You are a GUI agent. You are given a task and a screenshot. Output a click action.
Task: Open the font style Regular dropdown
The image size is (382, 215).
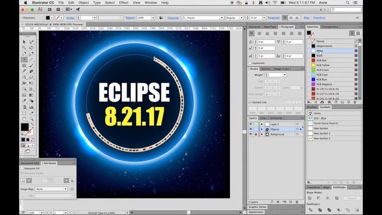click(x=241, y=18)
